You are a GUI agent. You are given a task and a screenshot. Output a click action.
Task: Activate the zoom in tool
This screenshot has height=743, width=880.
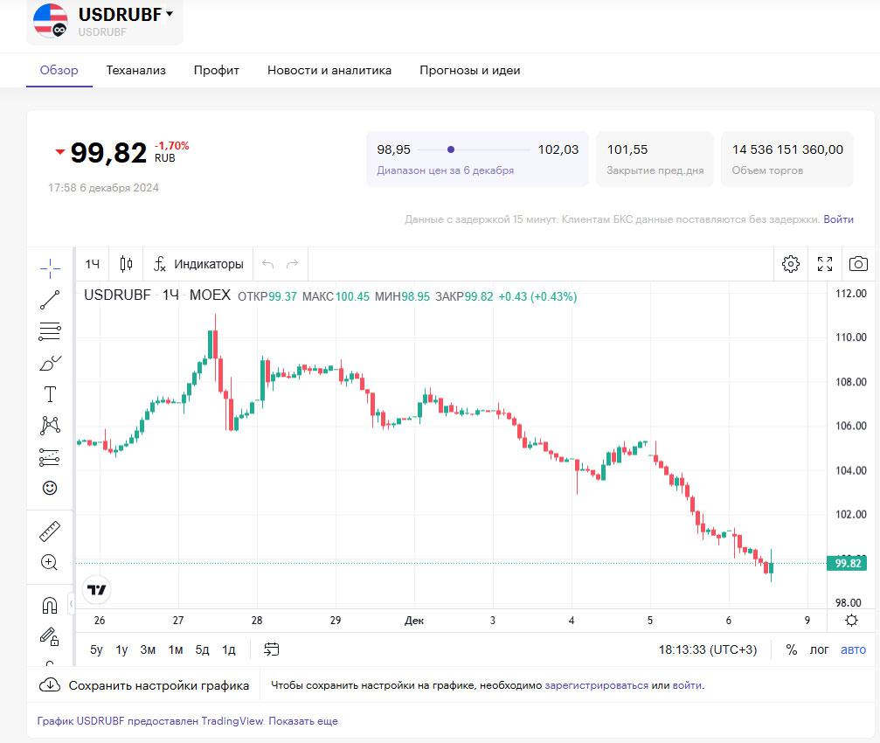tap(50, 562)
